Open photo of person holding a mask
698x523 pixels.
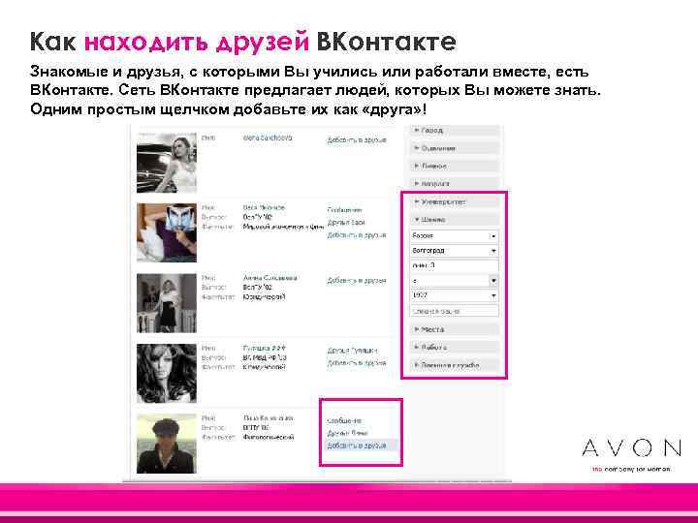[167, 232]
